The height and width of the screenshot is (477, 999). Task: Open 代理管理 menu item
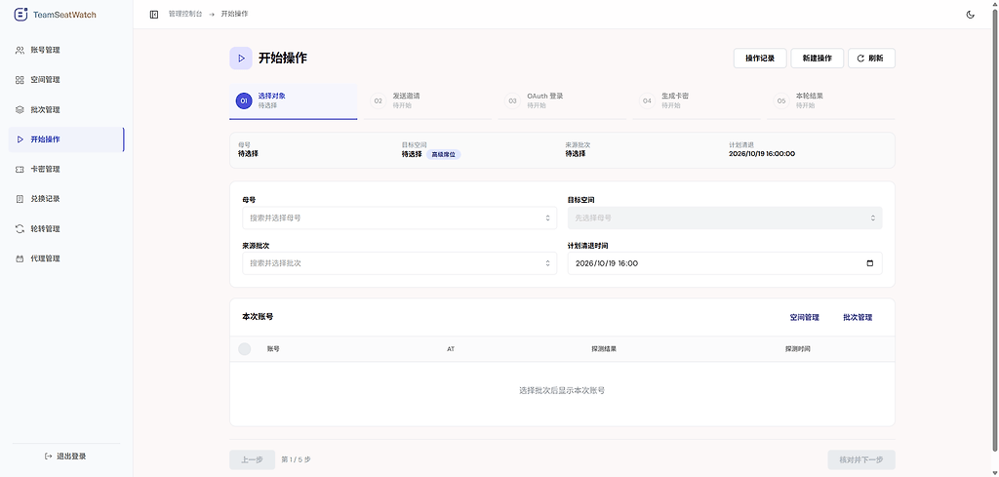point(66,259)
